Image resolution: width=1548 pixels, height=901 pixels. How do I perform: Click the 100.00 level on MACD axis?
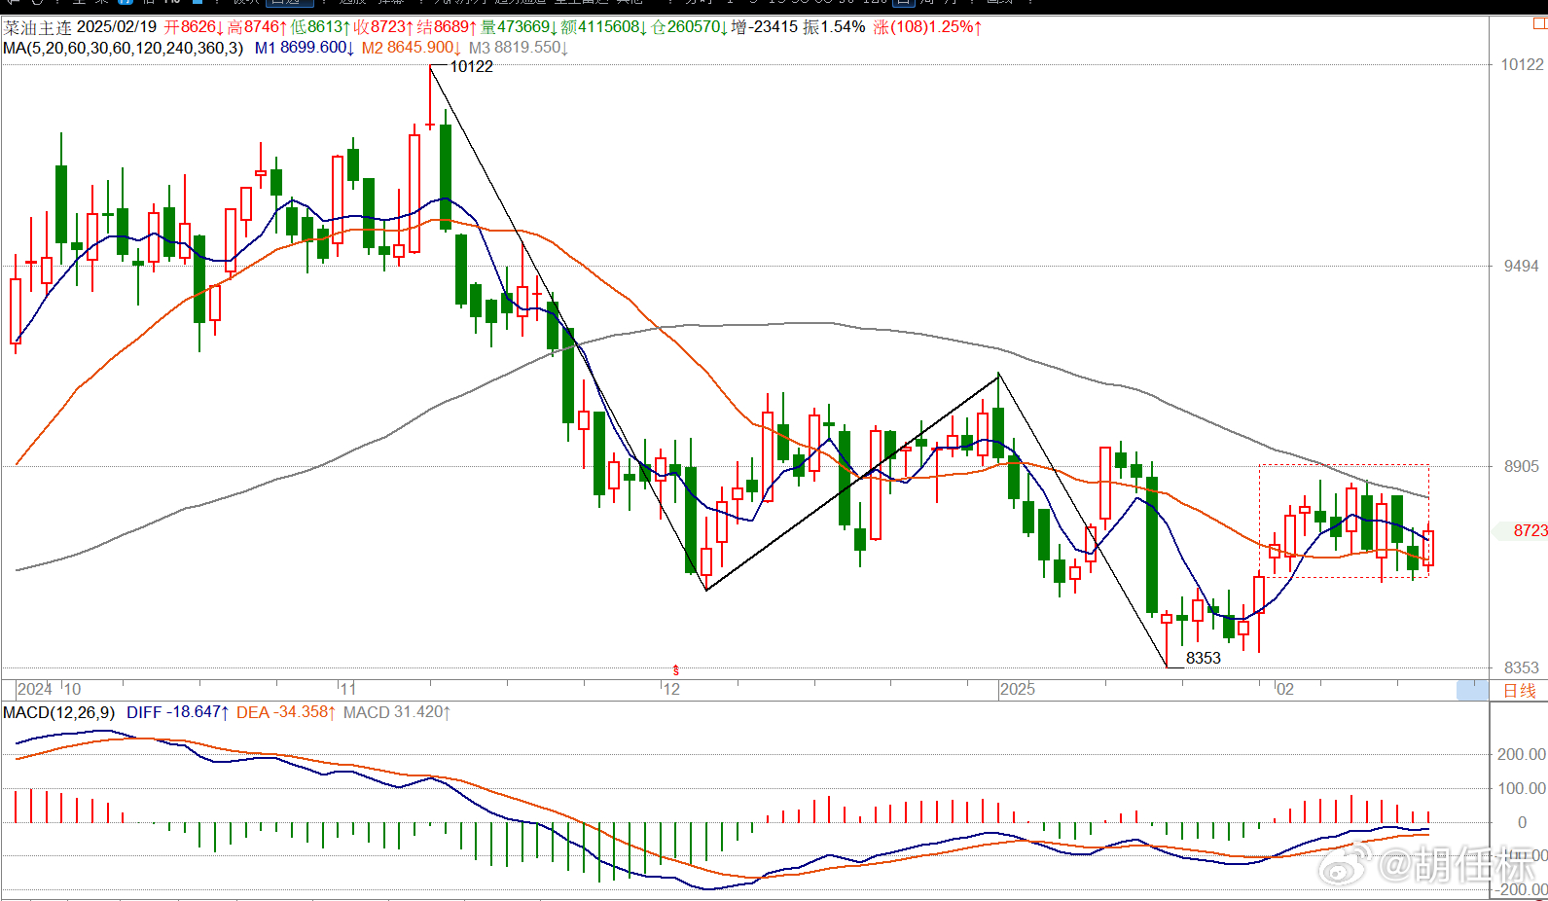[1522, 788]
